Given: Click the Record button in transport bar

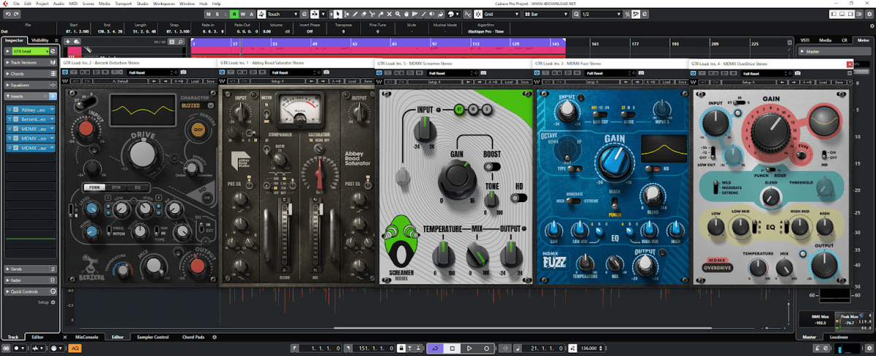Looking at the screenshot, I should point(485,349).
